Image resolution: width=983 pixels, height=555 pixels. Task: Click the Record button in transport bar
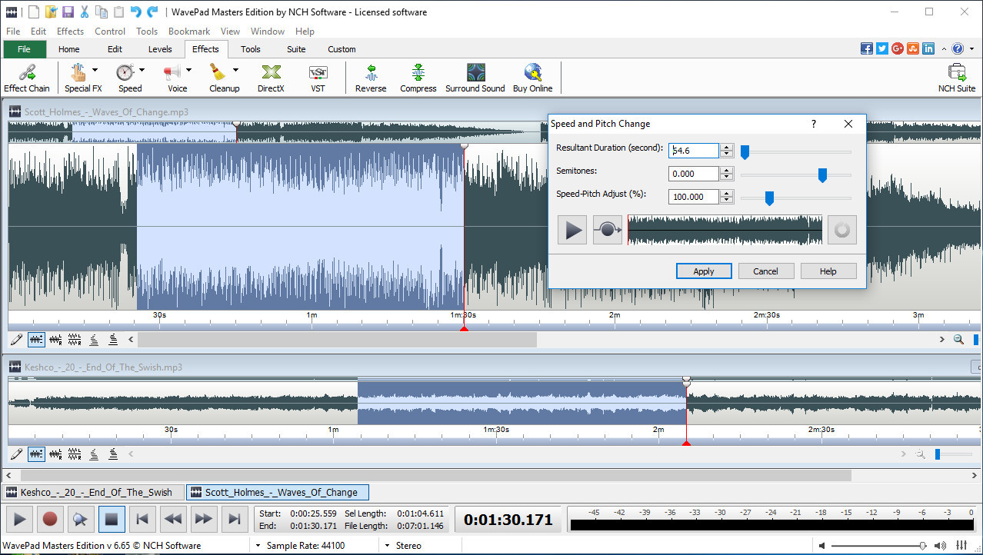pos(50,520)
